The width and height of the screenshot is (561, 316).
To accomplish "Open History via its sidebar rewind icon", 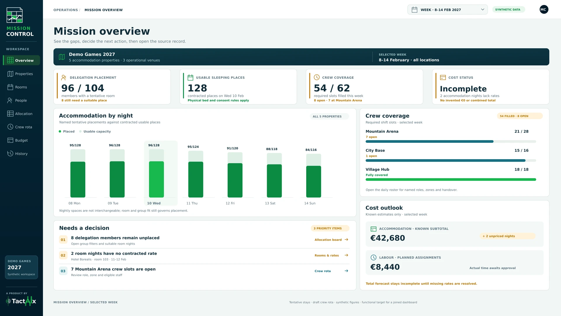I will point(10,154).
